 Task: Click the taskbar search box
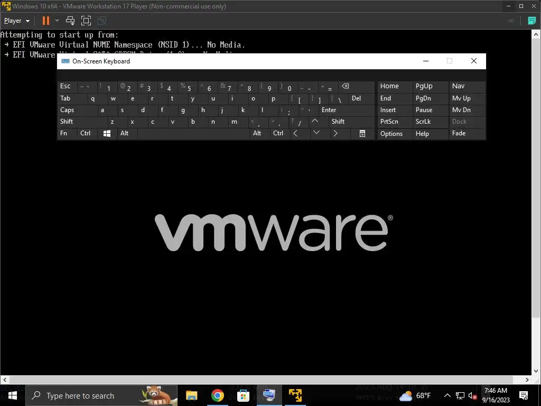click(x=102, y=395)
